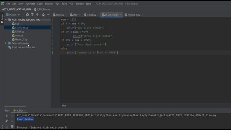Hide the Project panel with minus icon
This screenshot has width=231, height=130.
click(48, 15)
